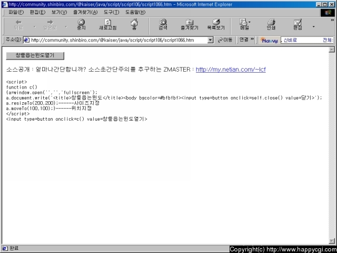Click the a.document.write code line
The image size is (337, 253).
coord(164,98)
